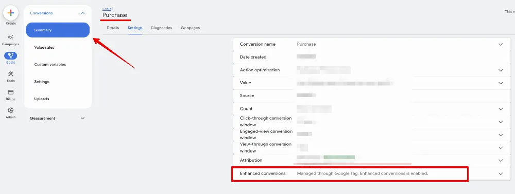Switch to the Webpages tab

pyautogui.click(x=190, y=28)
